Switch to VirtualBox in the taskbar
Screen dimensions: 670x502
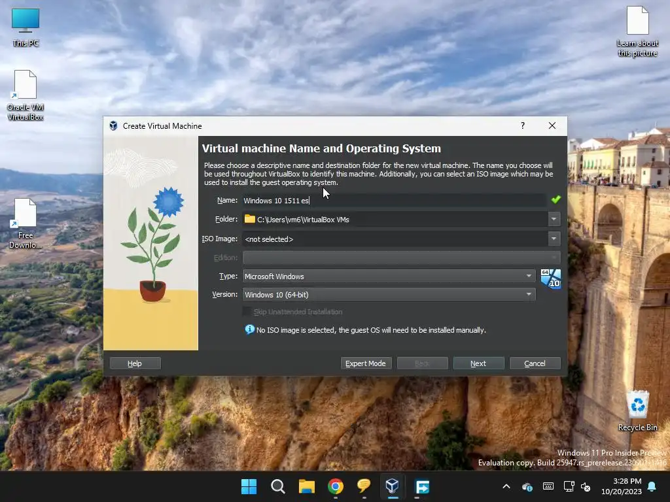[393, 486]
